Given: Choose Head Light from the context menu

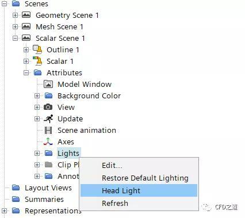Looking at the screenshot, I should coord(139,190).
